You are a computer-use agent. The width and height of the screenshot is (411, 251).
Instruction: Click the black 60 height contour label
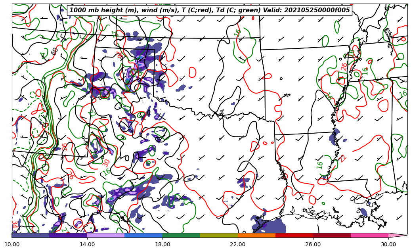pyautogui.click(x=54, y=51)
